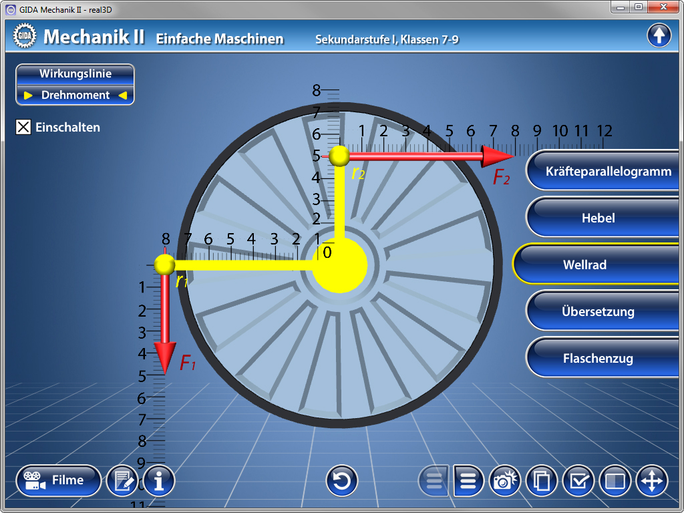The image size is (684, 513).
Task: Click the up arrow icon in header
Action: (659, 35)
